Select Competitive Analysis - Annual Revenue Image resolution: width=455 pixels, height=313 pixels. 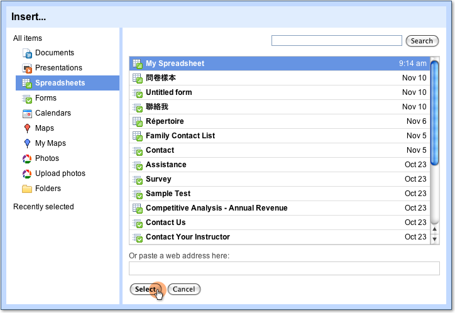280,208
